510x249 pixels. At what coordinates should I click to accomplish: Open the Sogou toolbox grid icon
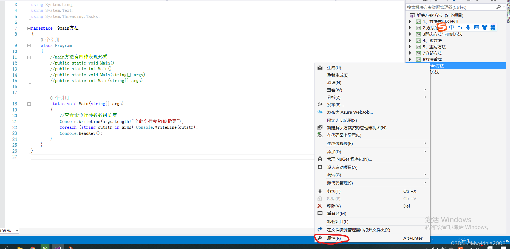[493, 27]
